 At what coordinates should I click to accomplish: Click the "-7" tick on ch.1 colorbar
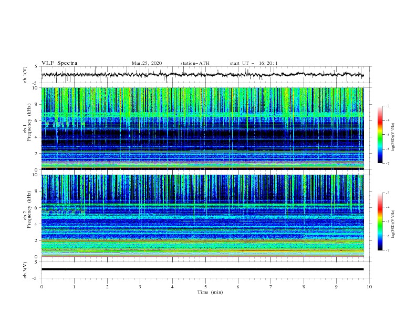pyautogui.click(x=387, y=164)
